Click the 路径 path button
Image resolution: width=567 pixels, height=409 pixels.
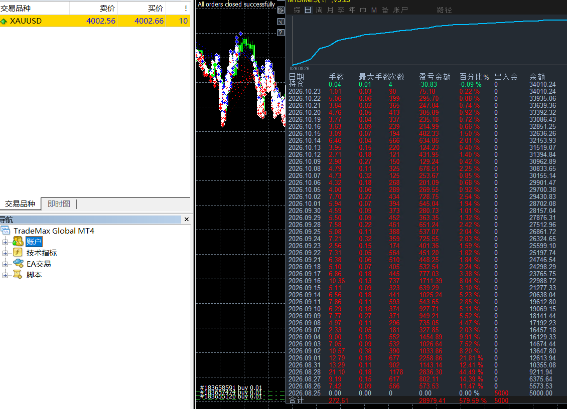tap(445, 10)
